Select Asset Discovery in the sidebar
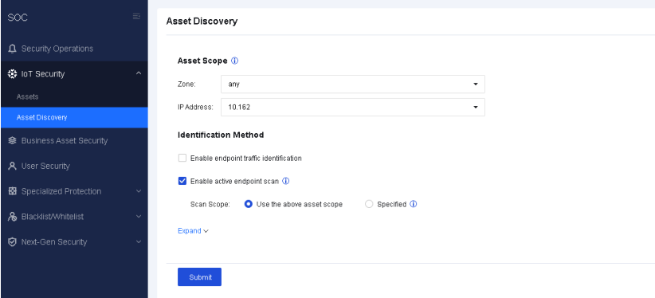Image resolution: width=655 pixels, height=298 pixels. tap(74, 117)
